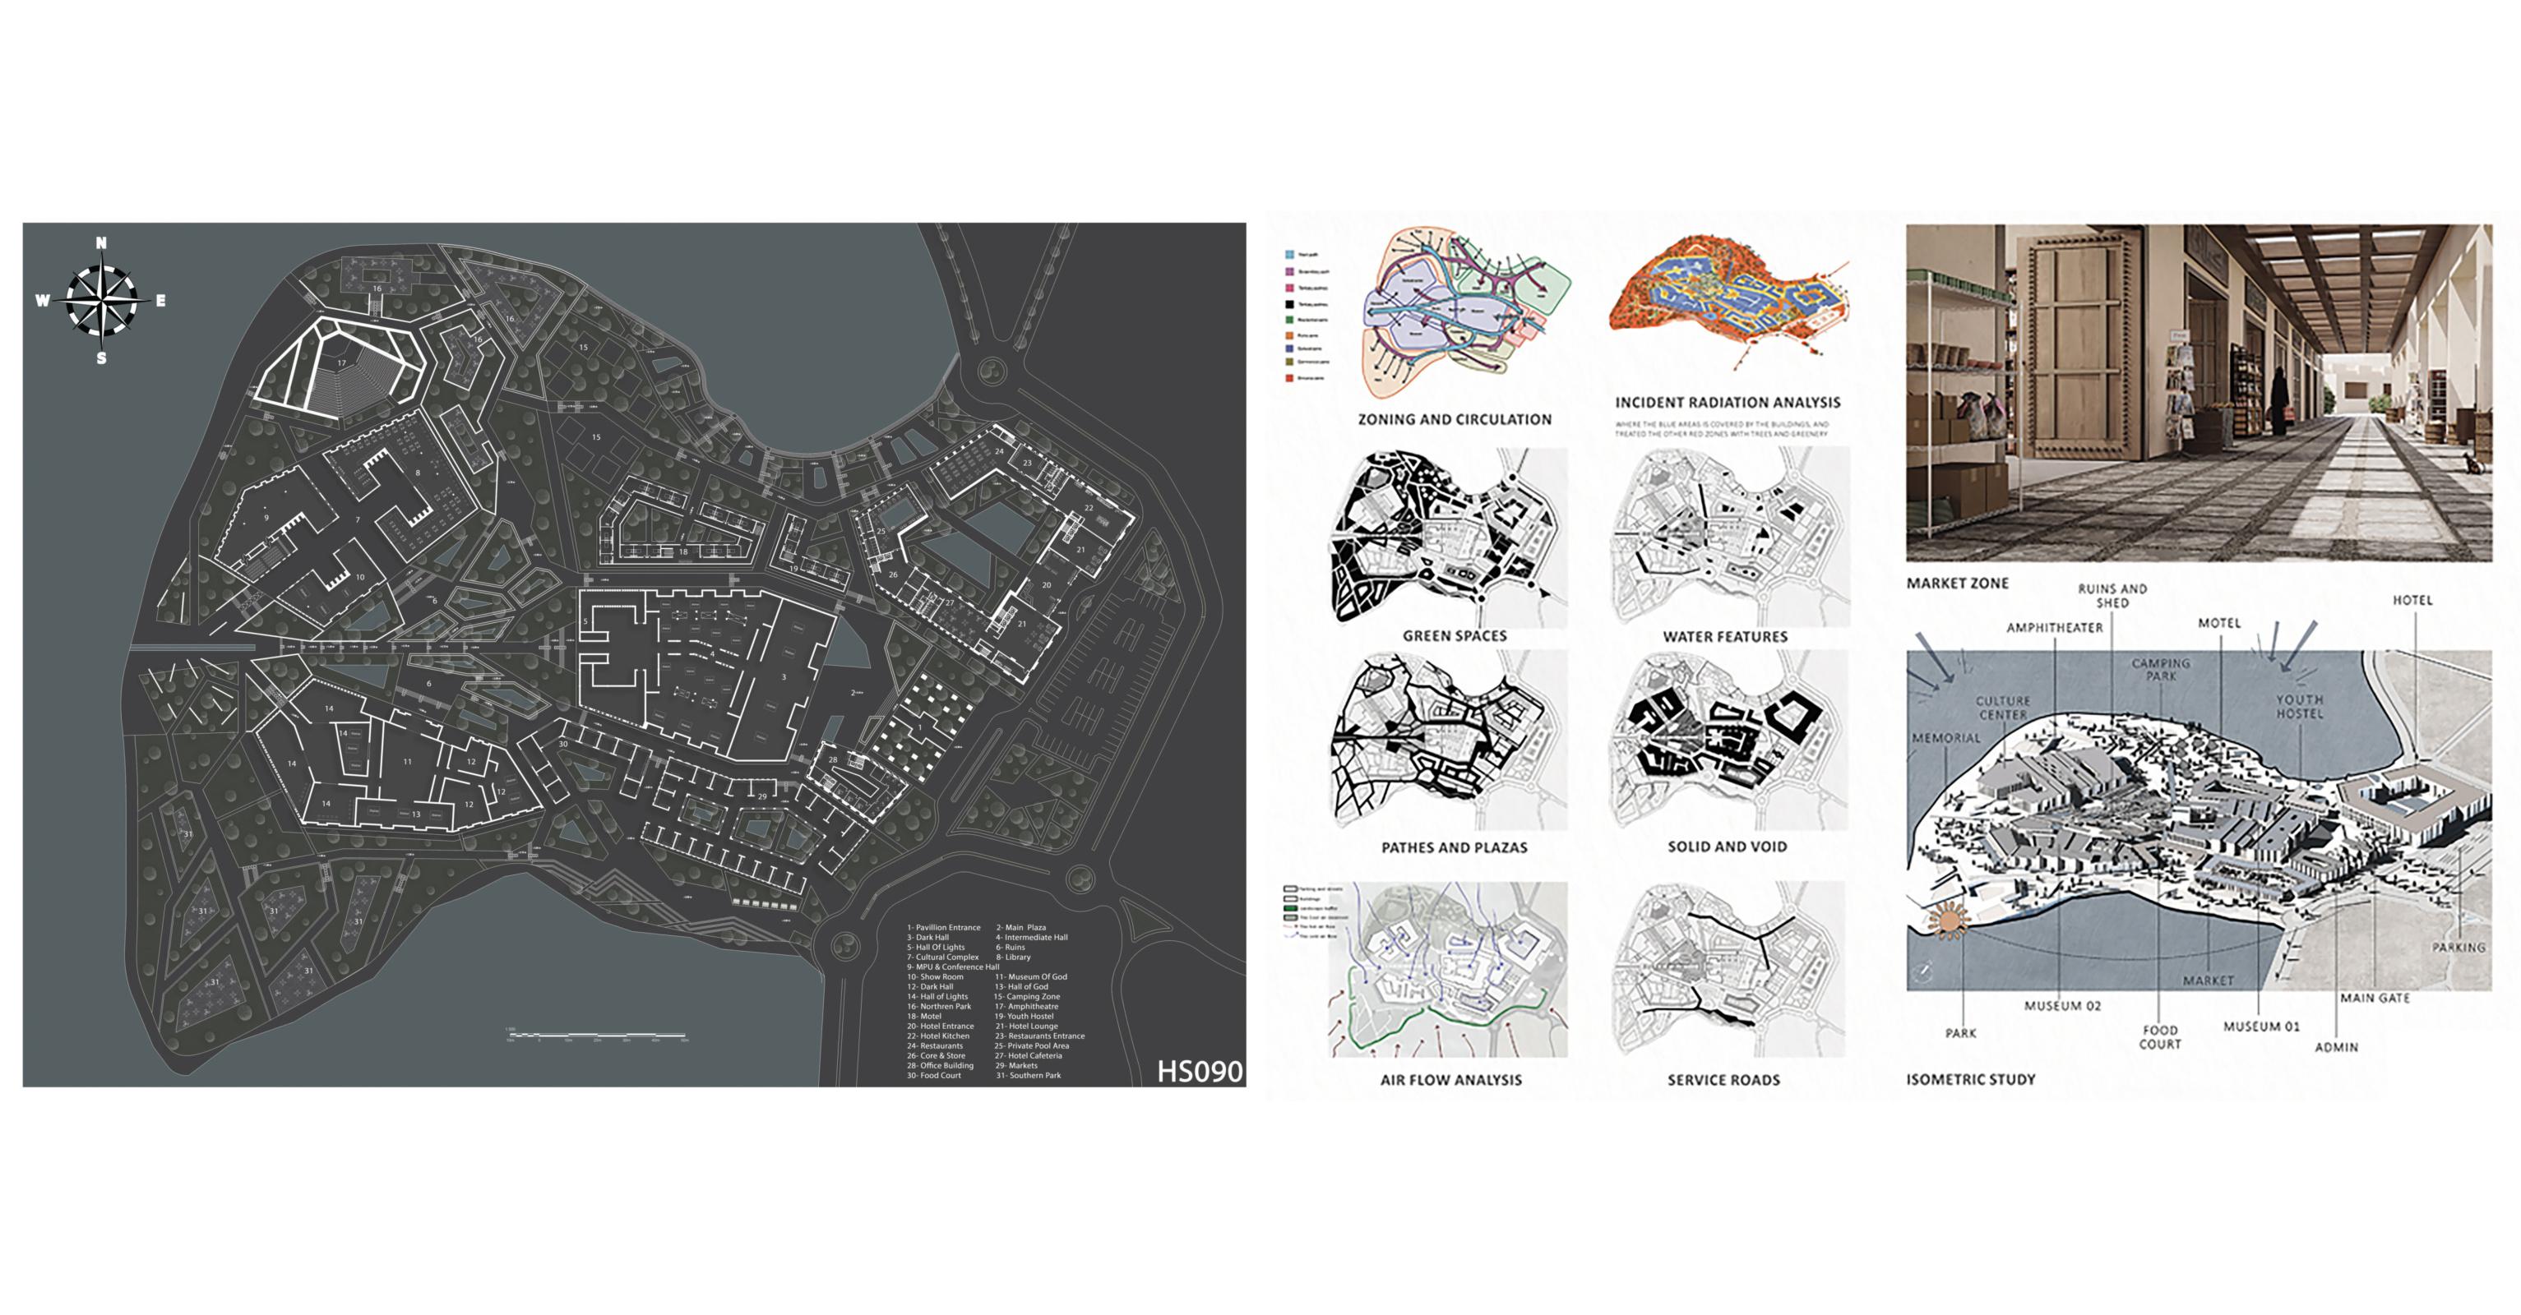The image size is (2521, 1315).
Task: Click the compass rose on the site plan
Action: pos(102,300)
